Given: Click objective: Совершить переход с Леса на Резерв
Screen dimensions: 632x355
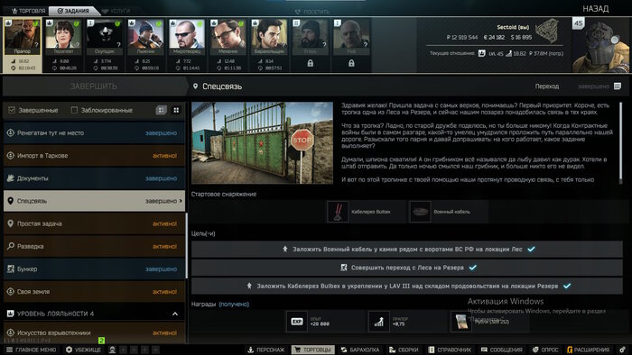Looking at the screenshot, I should (407, 268).
